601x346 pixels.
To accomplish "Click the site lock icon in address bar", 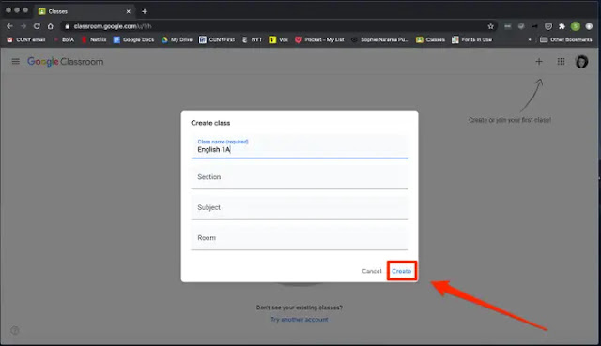I will coord(67,26).
